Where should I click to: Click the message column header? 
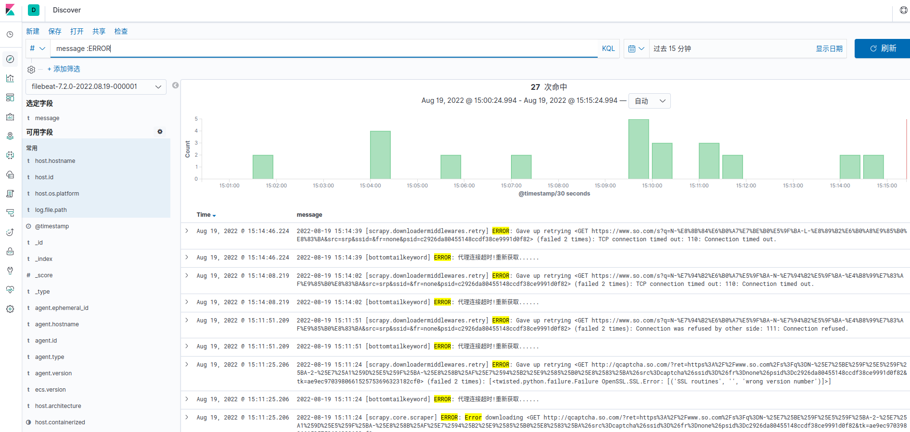click(x=309, y=215)
